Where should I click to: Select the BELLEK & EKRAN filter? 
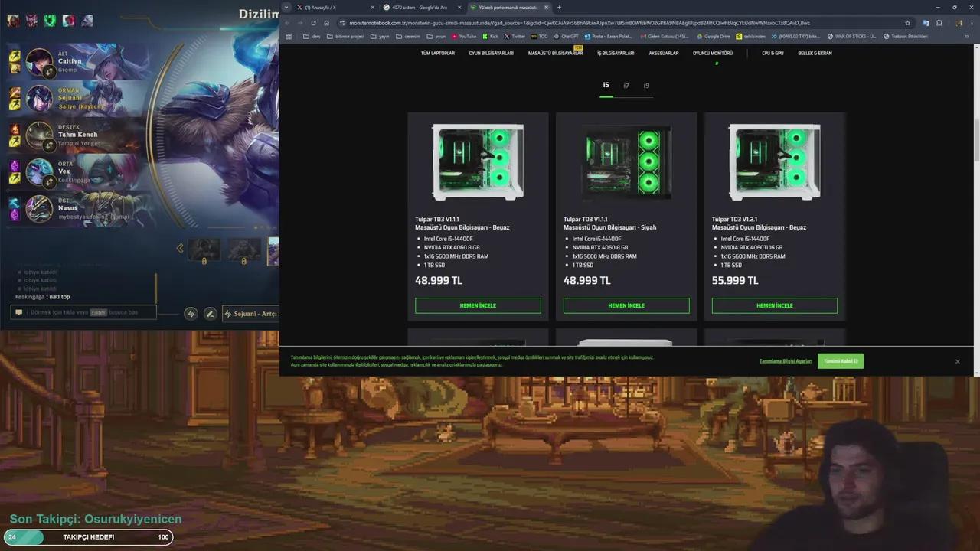tap(815, 54)
